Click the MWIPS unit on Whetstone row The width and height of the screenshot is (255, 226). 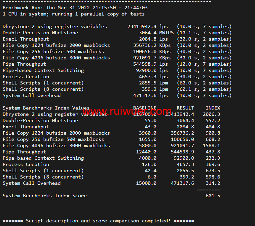pos(166,33)
